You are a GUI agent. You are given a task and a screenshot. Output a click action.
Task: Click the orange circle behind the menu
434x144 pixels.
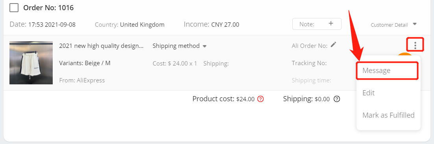404,55
